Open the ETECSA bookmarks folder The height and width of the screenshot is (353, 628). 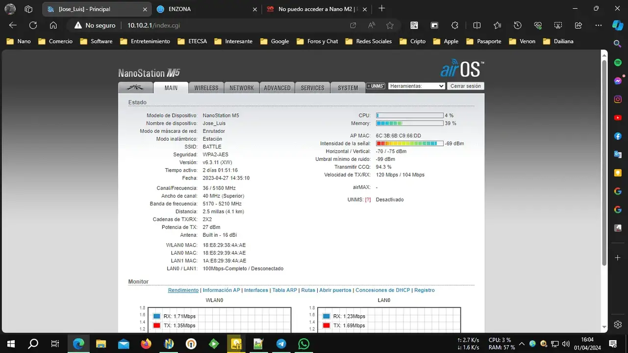[x=192, y=41]
